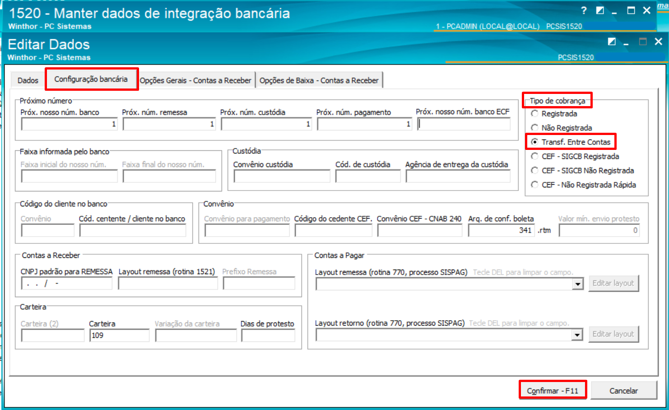Click Cód. centente / cliente no banco field
Screen dimensions: 669x410
click(133, 230)
